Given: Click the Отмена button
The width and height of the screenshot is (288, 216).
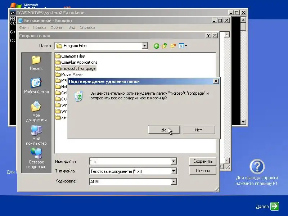Looking at the screenshot, I should tap(203, 171).
